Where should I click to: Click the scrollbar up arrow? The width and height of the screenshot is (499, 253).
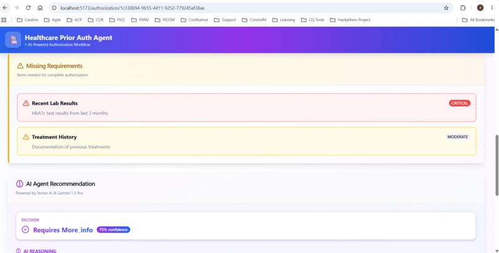tap(497, 29)
